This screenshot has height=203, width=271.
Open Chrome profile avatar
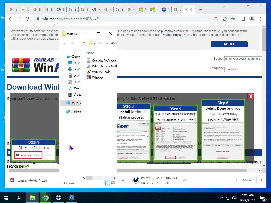252,19
